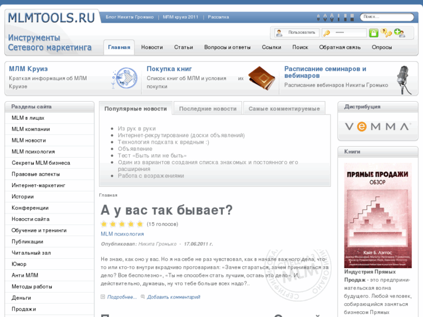This screenshot has height=317, width=423.
Task: Click the add comment speech icon
Action: coord(143,297)
